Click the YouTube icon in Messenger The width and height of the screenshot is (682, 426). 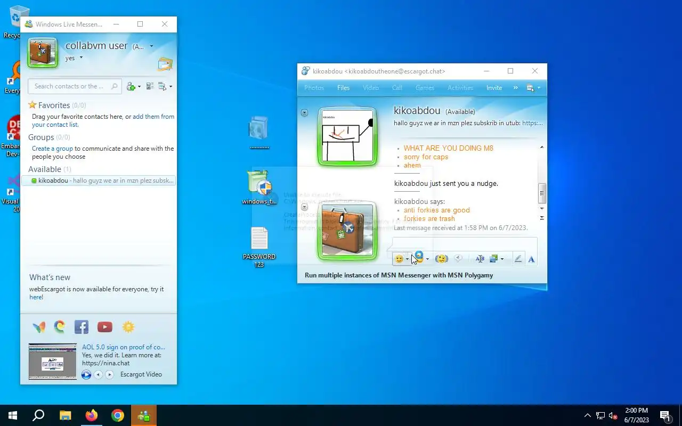(105, 327)
